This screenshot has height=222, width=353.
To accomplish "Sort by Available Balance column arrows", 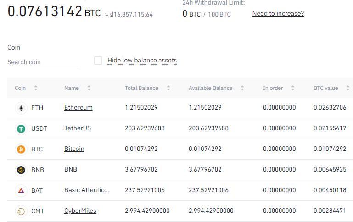I will pyautogui.click(x=242, y=88).
